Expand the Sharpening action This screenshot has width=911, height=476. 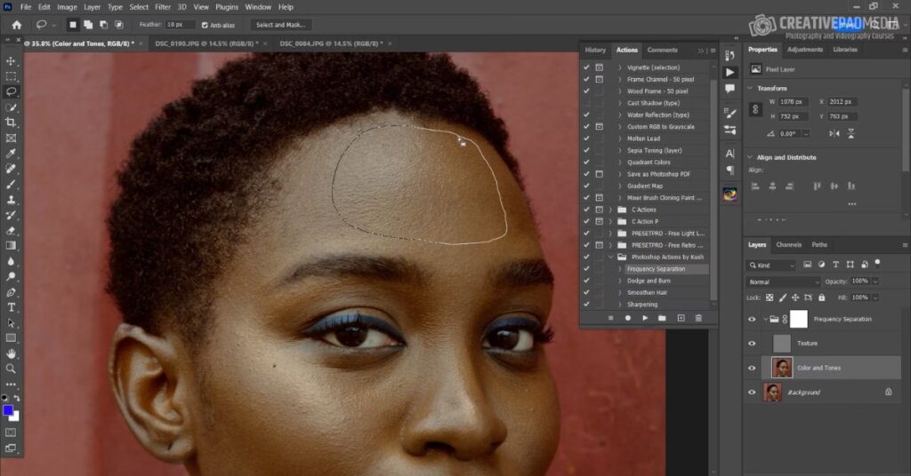(620, 304)
